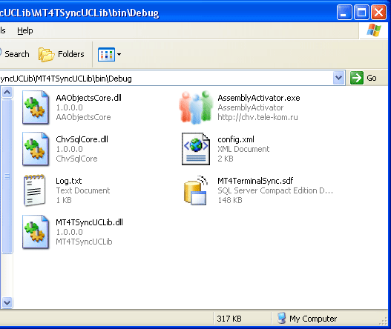Click the green Go arrow button
391x329 pixels.
click(357, 78)
